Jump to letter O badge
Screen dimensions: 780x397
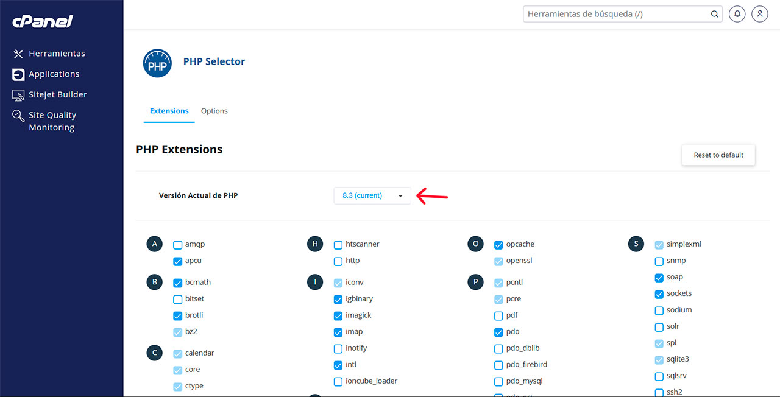pos(475,244)
